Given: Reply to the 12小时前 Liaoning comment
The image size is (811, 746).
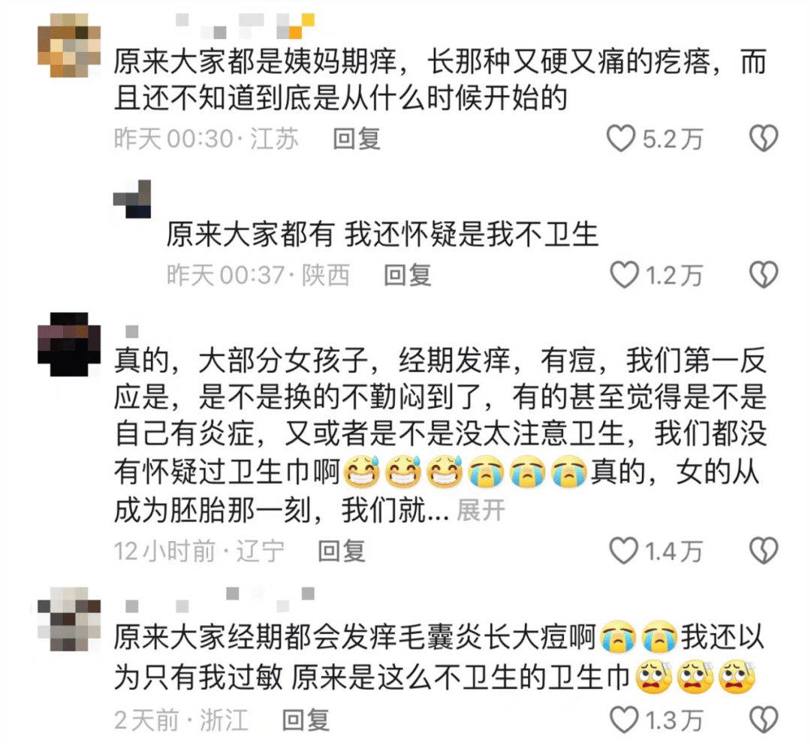Looking at the screenshot, I should [x=341, y=551].
